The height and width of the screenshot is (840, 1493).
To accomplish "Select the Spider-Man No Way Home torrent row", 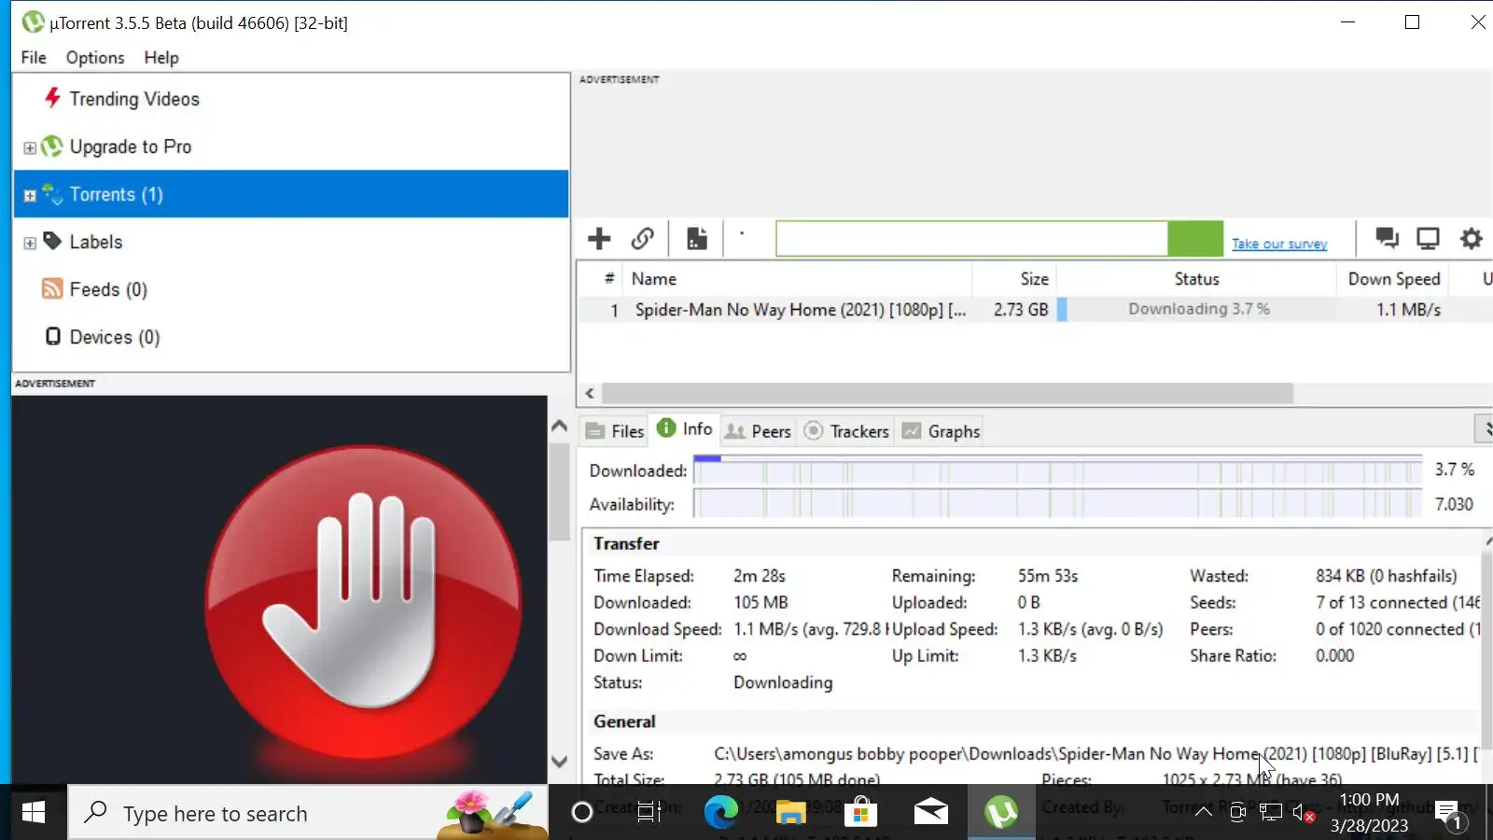I will pyautogui.click(x=1035, y=310).
